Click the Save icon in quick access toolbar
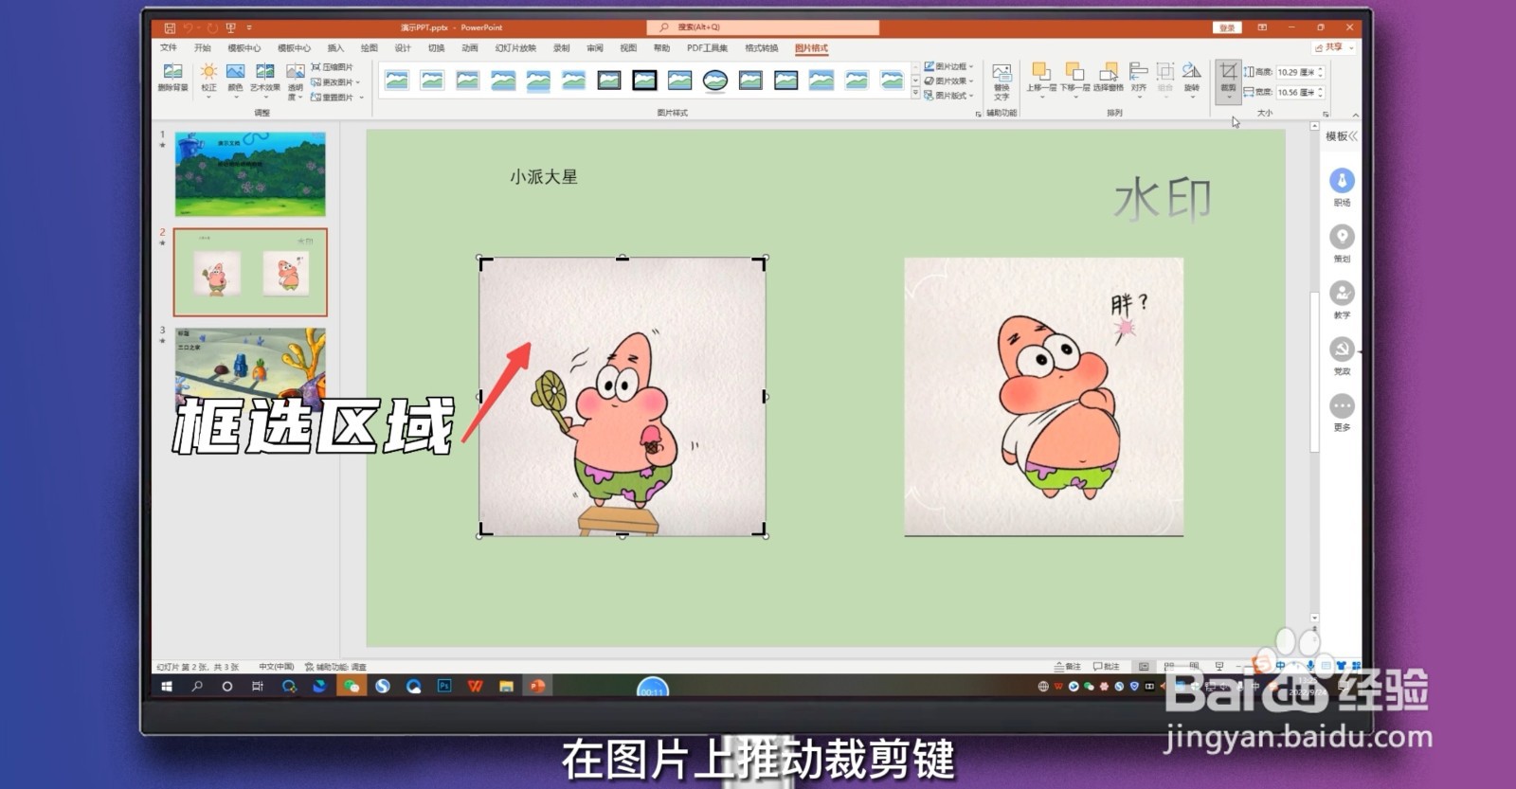This screenshot has width=1516, height=789. click(x=169, y=27)
